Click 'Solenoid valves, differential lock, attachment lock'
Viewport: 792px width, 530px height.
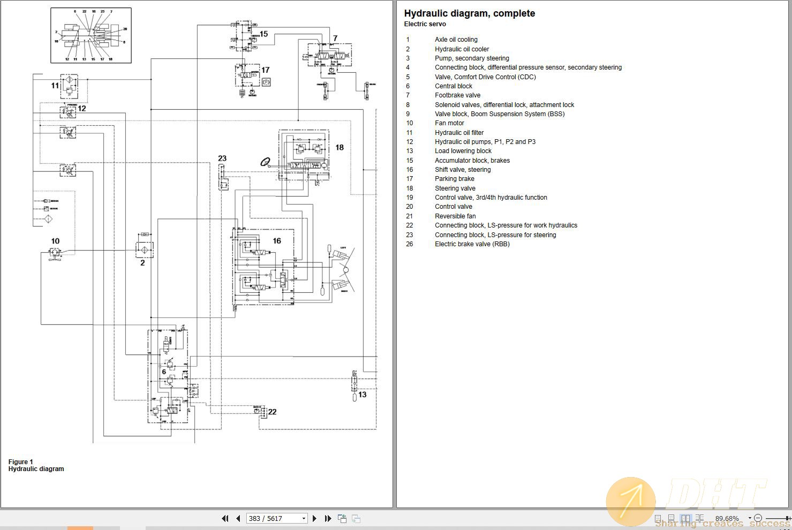tap(504, 105)
